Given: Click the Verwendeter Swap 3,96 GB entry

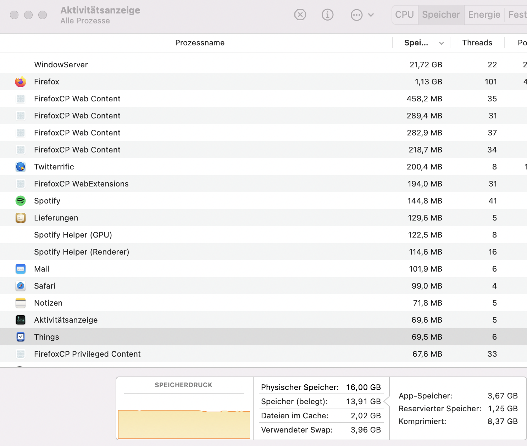Looking at the screenshot, I should [x=321, y=430].
